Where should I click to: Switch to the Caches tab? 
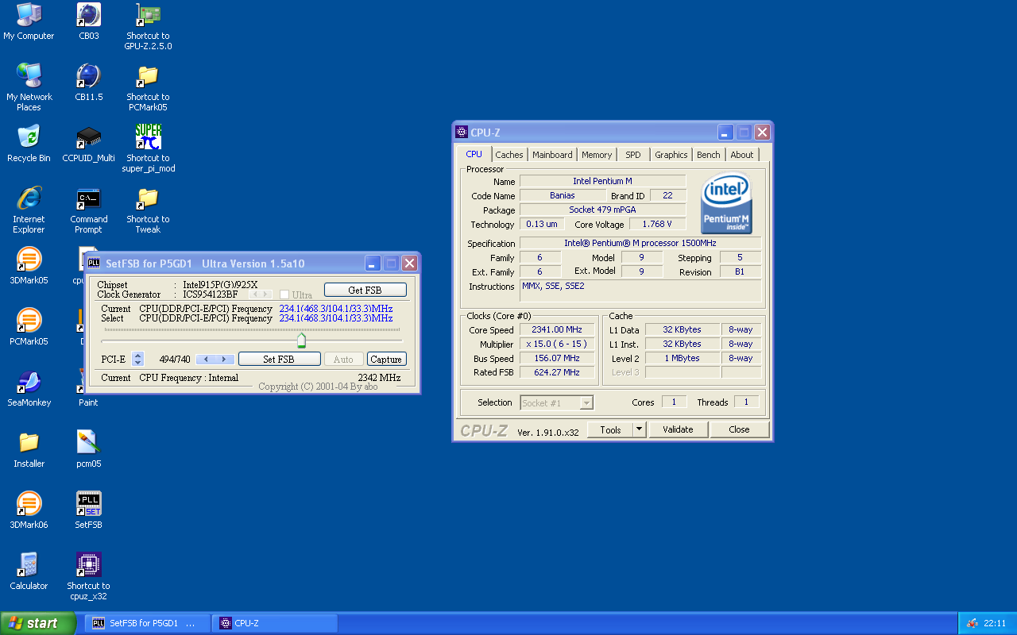pos(509,155)
